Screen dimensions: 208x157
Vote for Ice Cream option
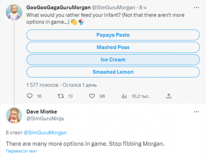[113, 60]
